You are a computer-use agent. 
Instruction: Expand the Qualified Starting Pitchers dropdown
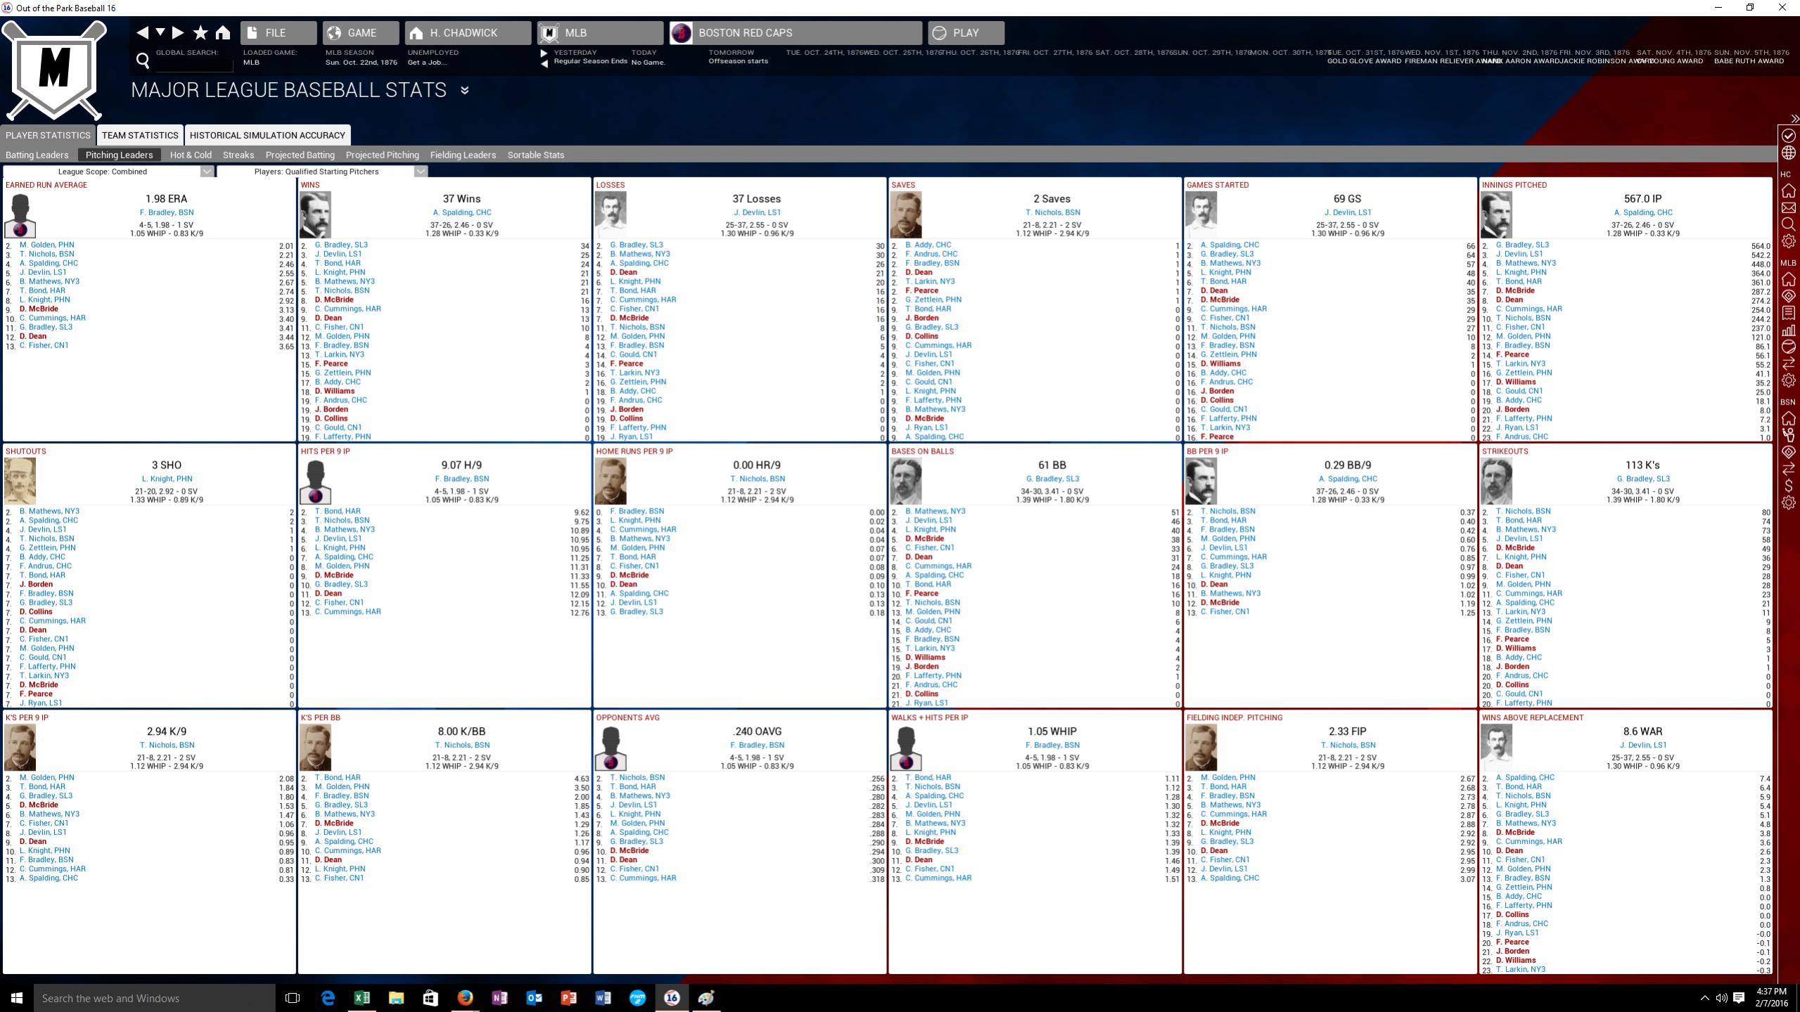[x=420, y=172]
